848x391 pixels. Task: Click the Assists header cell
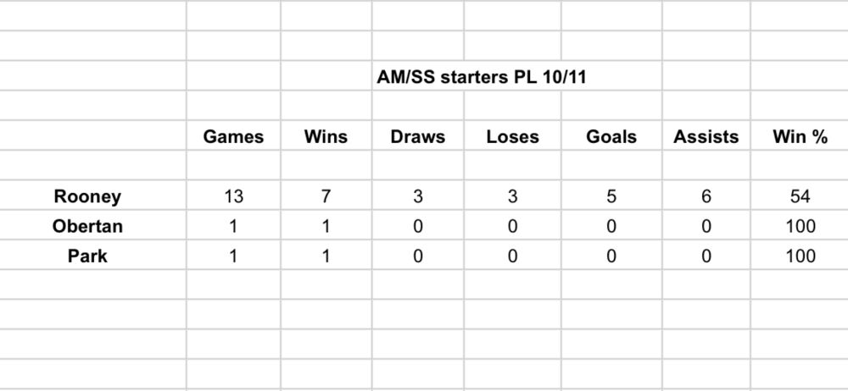(706, 135)
